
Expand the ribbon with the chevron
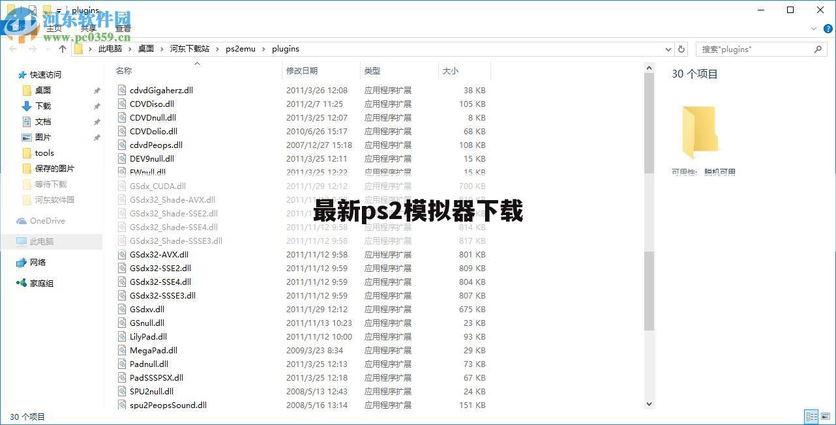click(x=813, y=29)
